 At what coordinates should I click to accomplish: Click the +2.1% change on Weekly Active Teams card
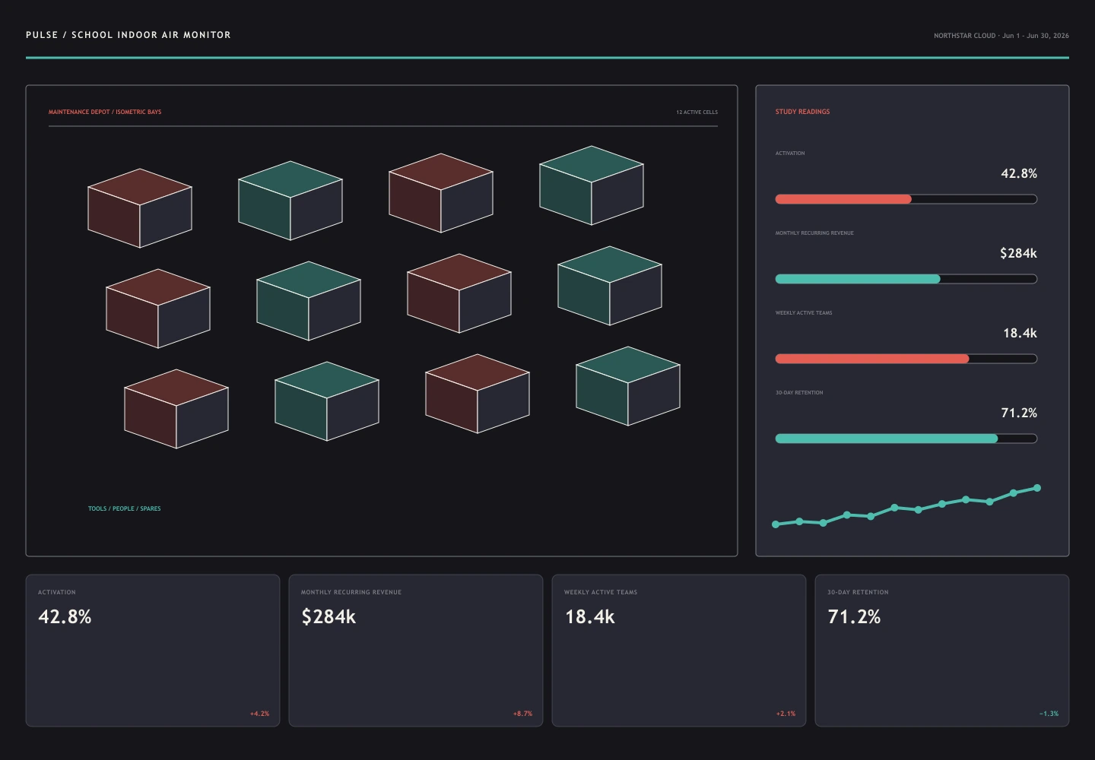coord(786,714)
